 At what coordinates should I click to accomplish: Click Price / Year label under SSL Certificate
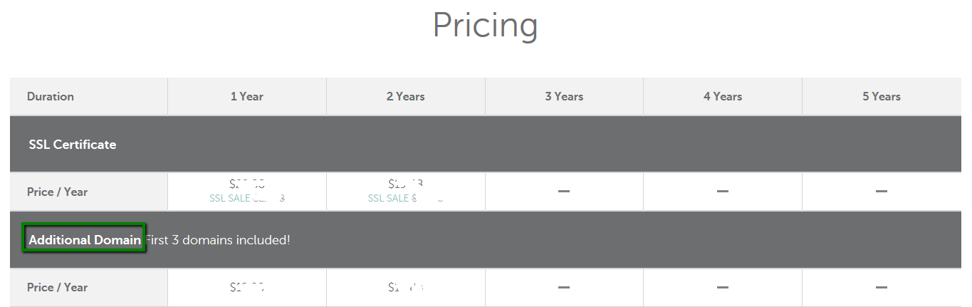(x=58, y=192)
